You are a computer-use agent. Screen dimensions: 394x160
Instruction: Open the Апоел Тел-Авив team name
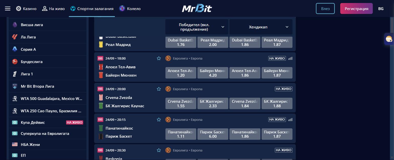120,67
